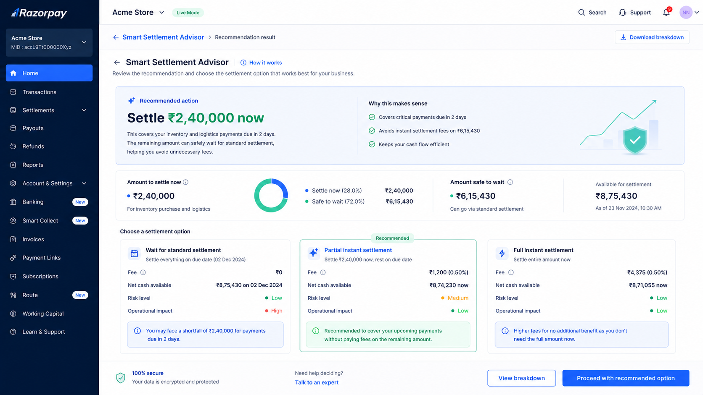The width and height of the screenshot is (703, 395).
Task: Select the Wait for standard settlement card title
Action: pyautogui.click(x=183, y=250)
